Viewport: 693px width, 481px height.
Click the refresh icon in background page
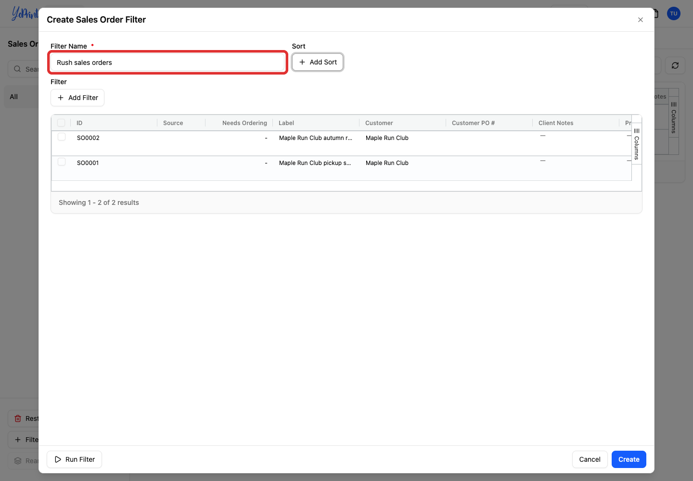click(x=675, y=65)
